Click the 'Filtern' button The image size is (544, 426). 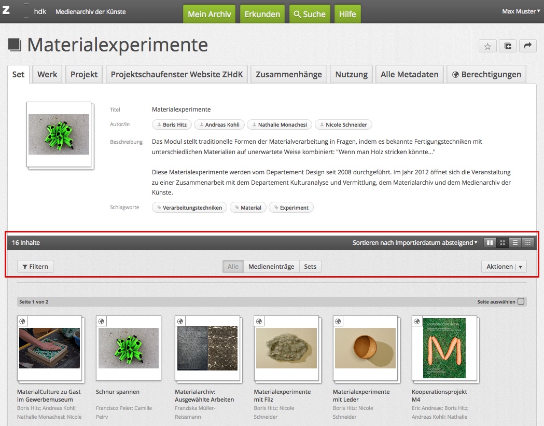[x=35, y=267]
